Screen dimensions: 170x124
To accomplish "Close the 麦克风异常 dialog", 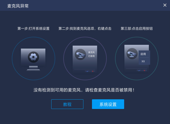I will (x=165, y=5).
